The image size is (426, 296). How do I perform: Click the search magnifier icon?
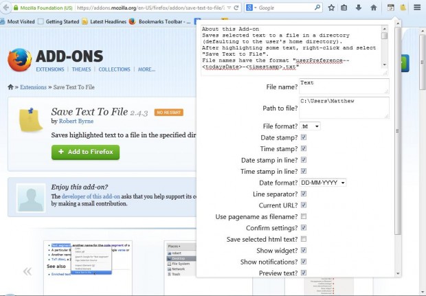tap(317, 8)
